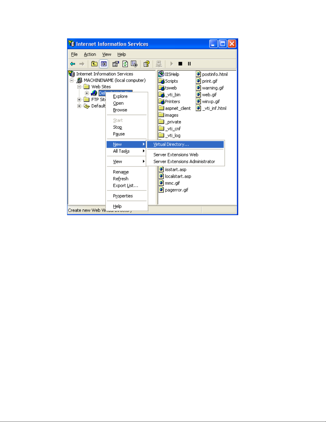This screenshot has width=326, height=422.
Task: Select the IISHelp icon in file list
Action: point(161,74)
